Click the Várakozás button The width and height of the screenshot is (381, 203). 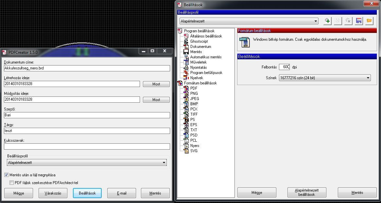pos(53,193)
